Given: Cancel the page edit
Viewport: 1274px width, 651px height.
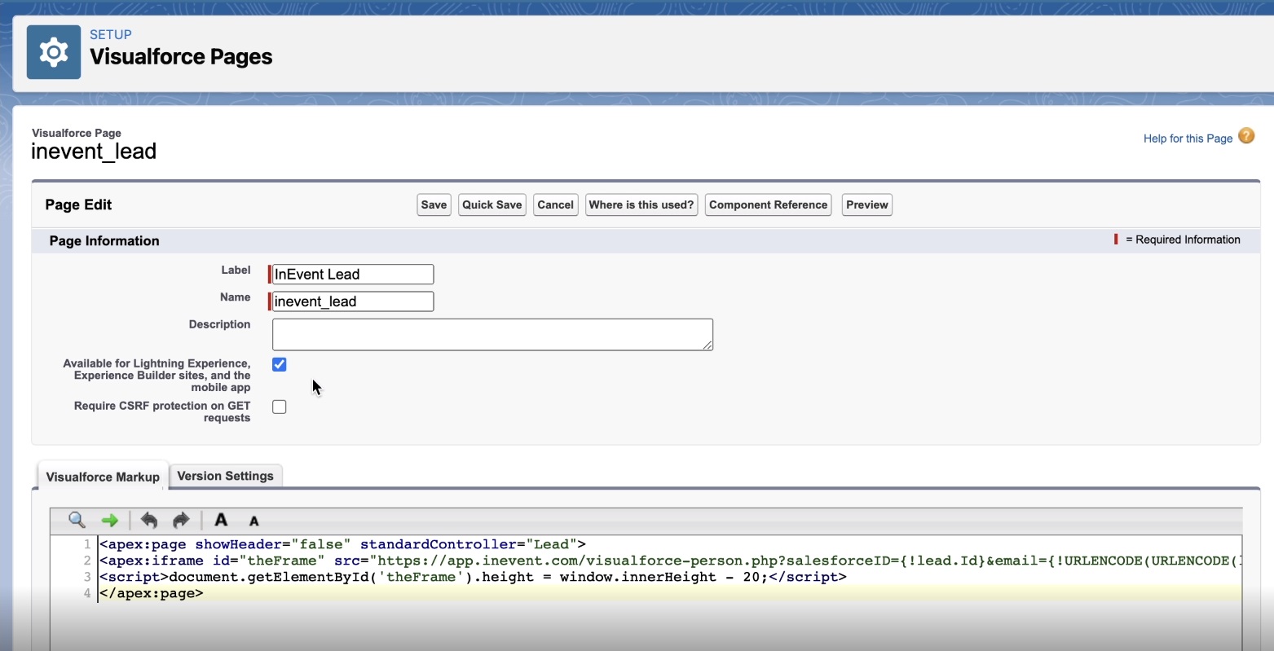Looking at the screenshot, I should 556,205.
